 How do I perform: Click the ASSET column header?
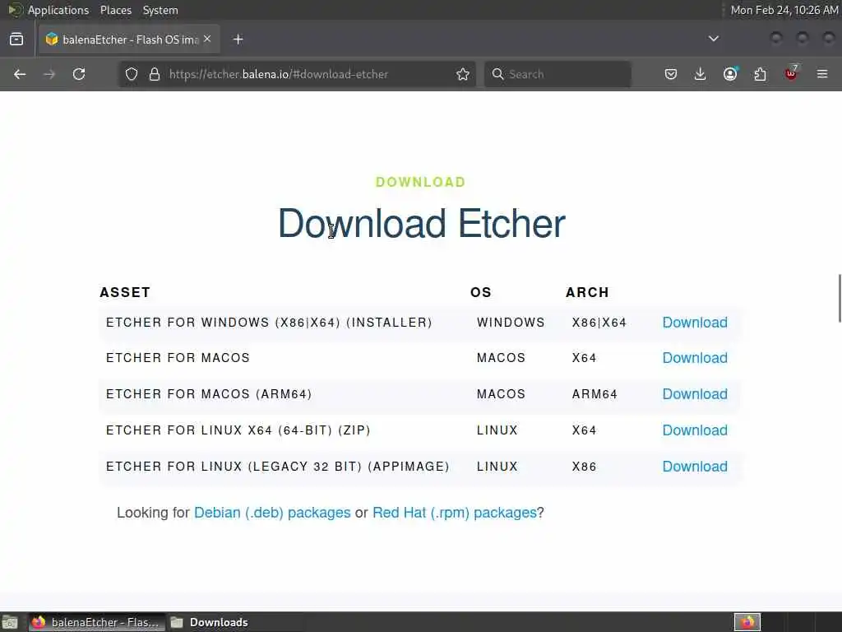coord(125,292)
